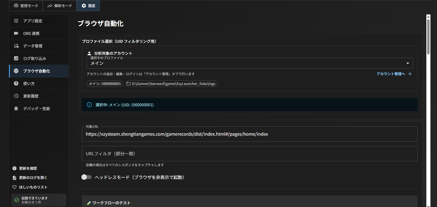Click the 更新のログを開く document icon

pos(14,178)
